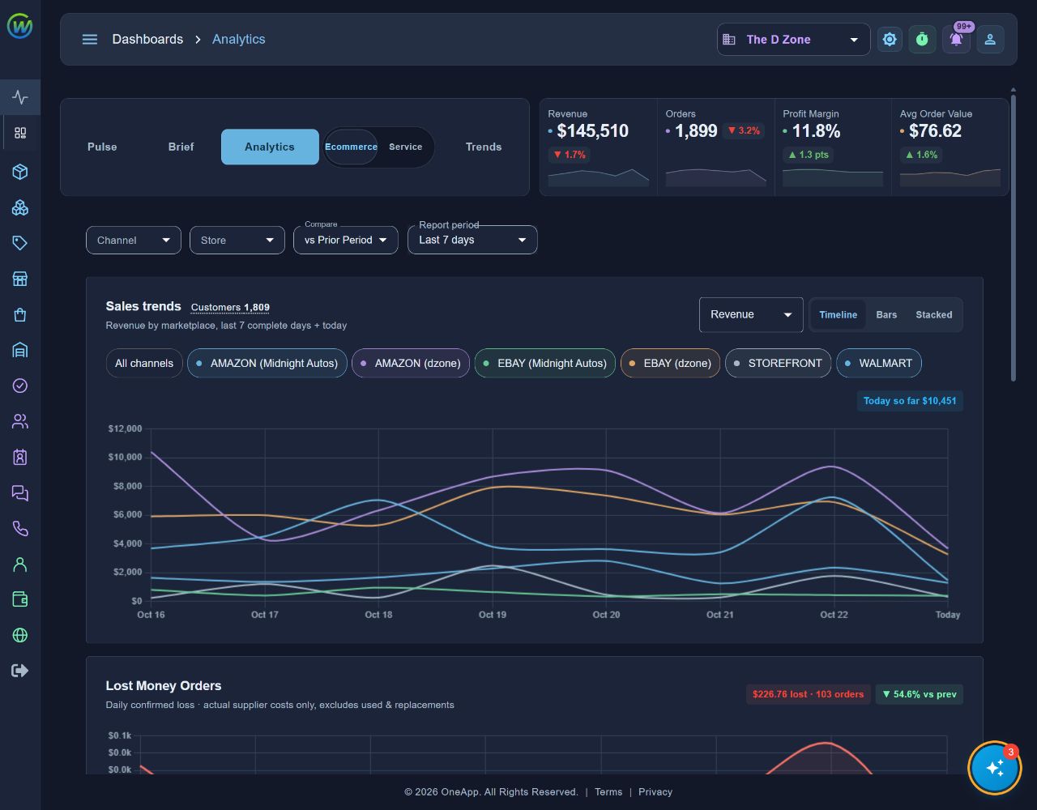The height and width of the screenshot is (810, 1037).
Task: Open the globe sidebar icon
Action: coord(20,635)
